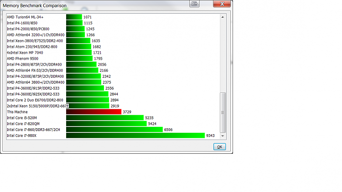Click the score value 2166
This screenshot has width=342, height=192.
(104, 71)
